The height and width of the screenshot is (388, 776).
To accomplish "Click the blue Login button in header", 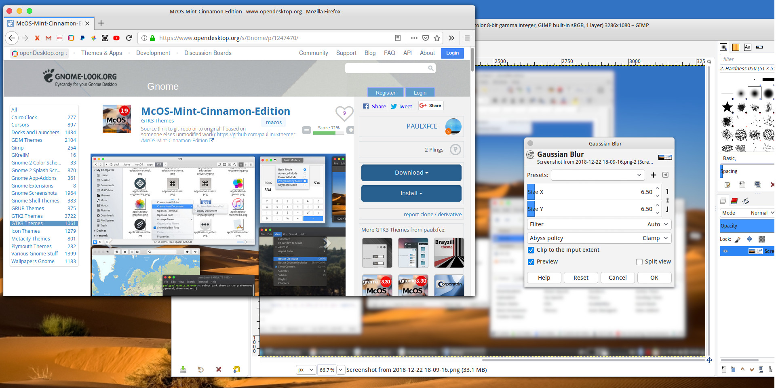I will [452, 53].
